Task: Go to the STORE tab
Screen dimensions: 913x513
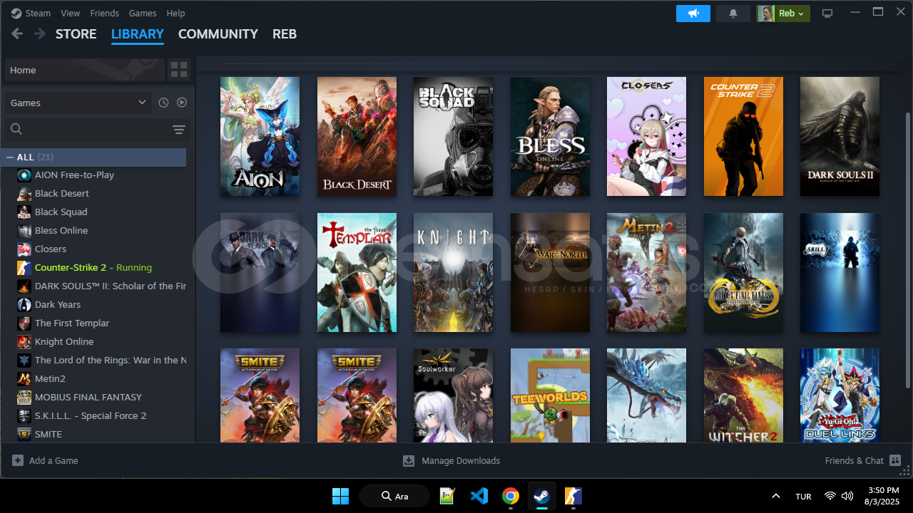Action: [x=76, y=33]
